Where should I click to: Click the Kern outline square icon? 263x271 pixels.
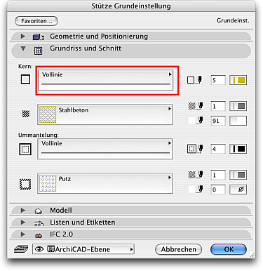click(x=25, y=79)
